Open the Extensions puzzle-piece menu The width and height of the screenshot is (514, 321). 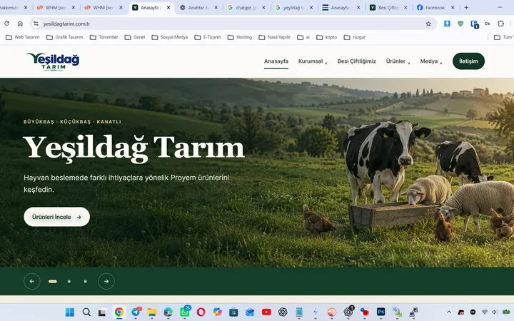click(500, 24)
